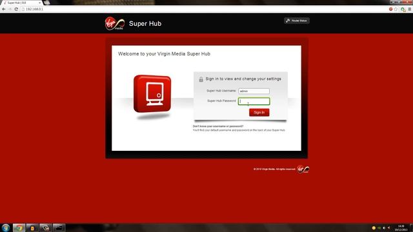The image size is (413, 232).
Task: Click the large red Super Hub device icon
Action: pyautogui.click(x=152, y=94)
